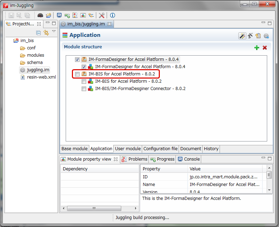279x227 pixels.
Task: Maximize the project navigator panel
Action: click(x=54, y=23)
